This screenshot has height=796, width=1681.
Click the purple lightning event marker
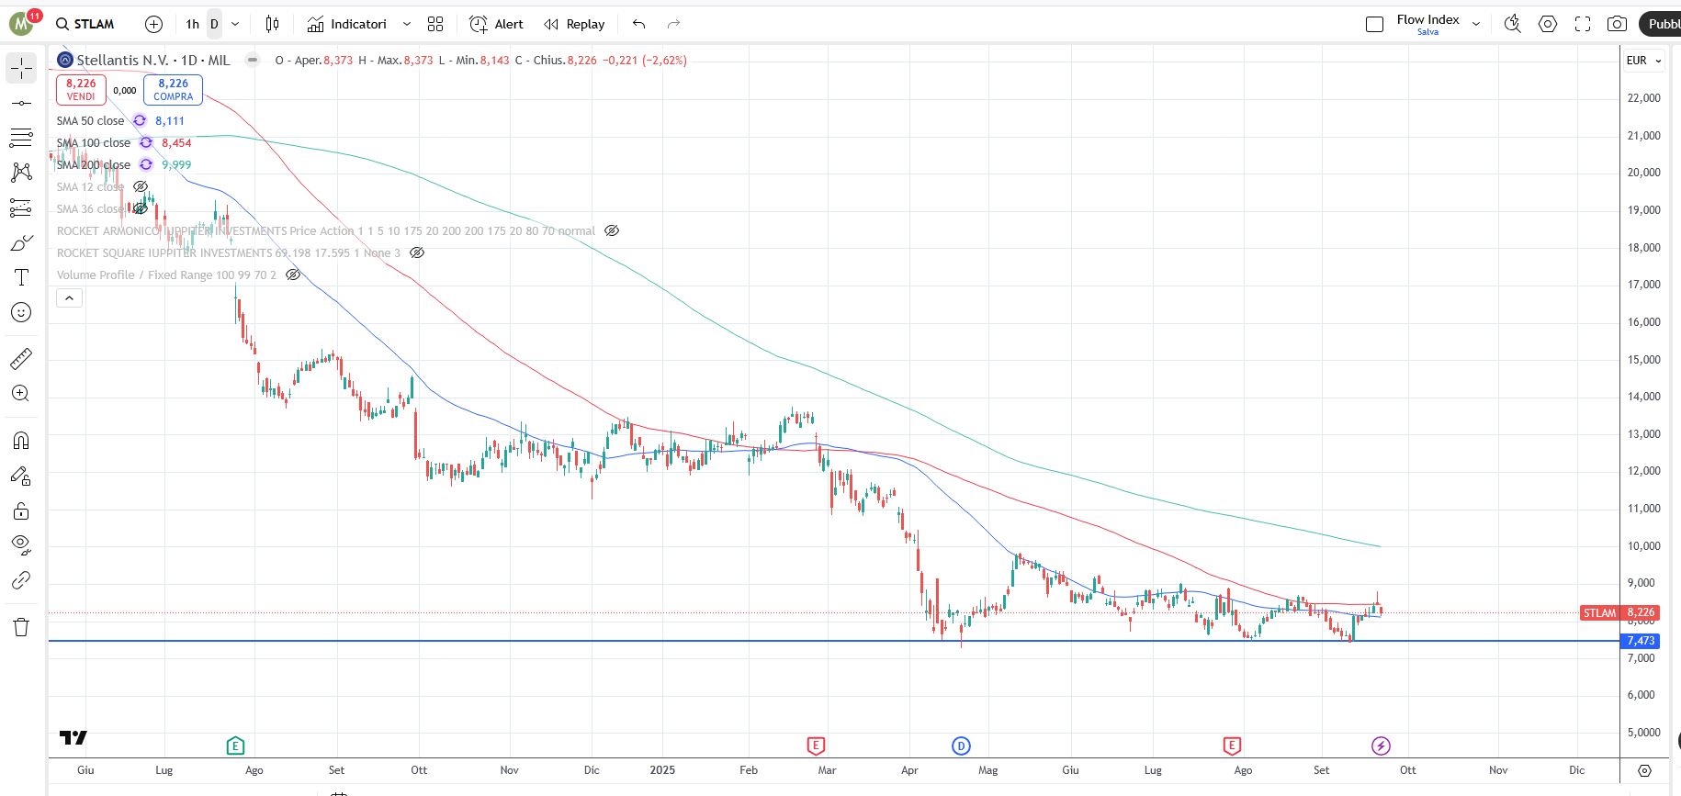click(x=1381, y=746)
